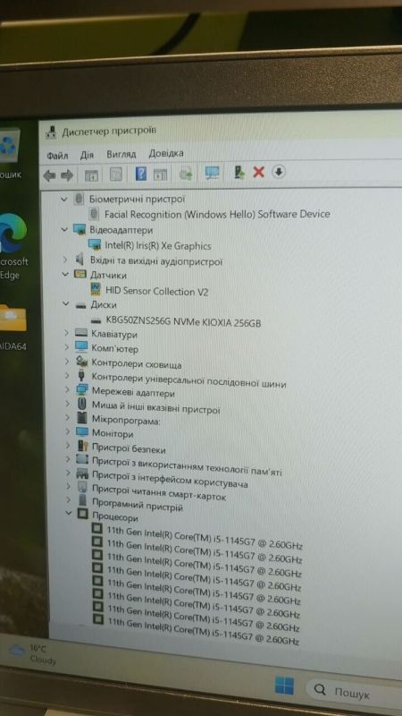
Task: Select Intel(R) Iris(R) Xe Graphics
Action: point(158,245)
